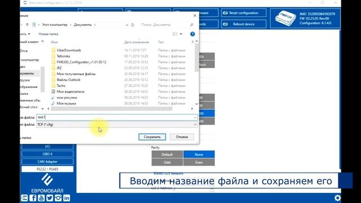Select the FM6300_Configurator_v1.01.00.12 folder
This screenshot has width=361, height=203.
point(81,62)
